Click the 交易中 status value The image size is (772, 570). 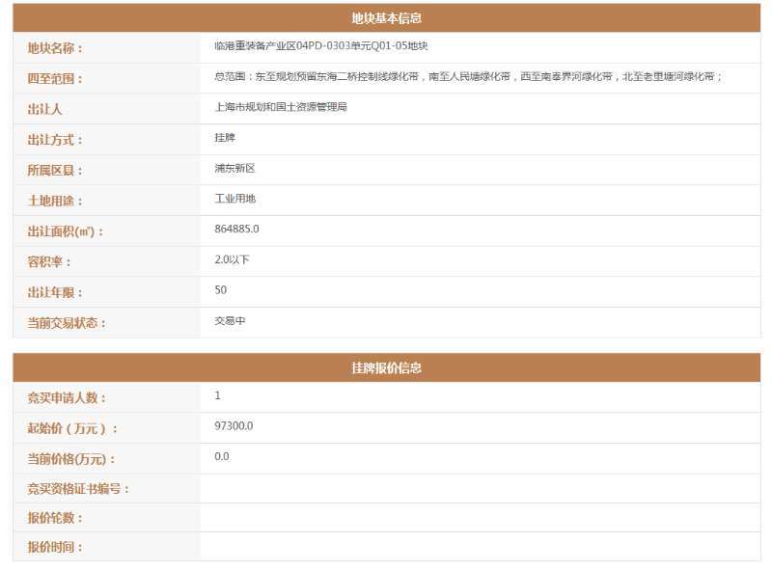click(x=230, y=320)
